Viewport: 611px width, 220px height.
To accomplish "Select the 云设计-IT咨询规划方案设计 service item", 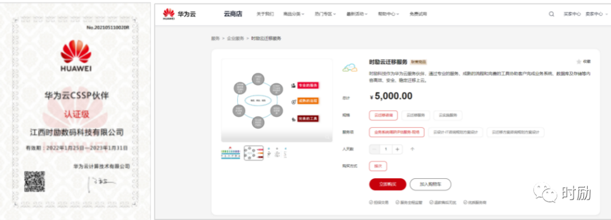I will pyautogui.click(x=455, y=132).
